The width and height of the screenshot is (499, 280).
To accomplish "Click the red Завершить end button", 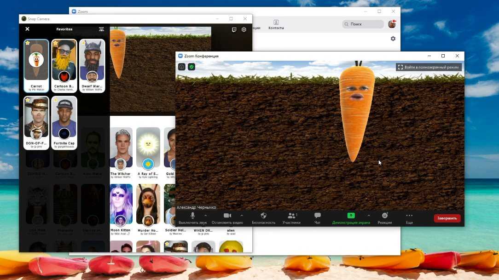I will [x=447, y=218].
